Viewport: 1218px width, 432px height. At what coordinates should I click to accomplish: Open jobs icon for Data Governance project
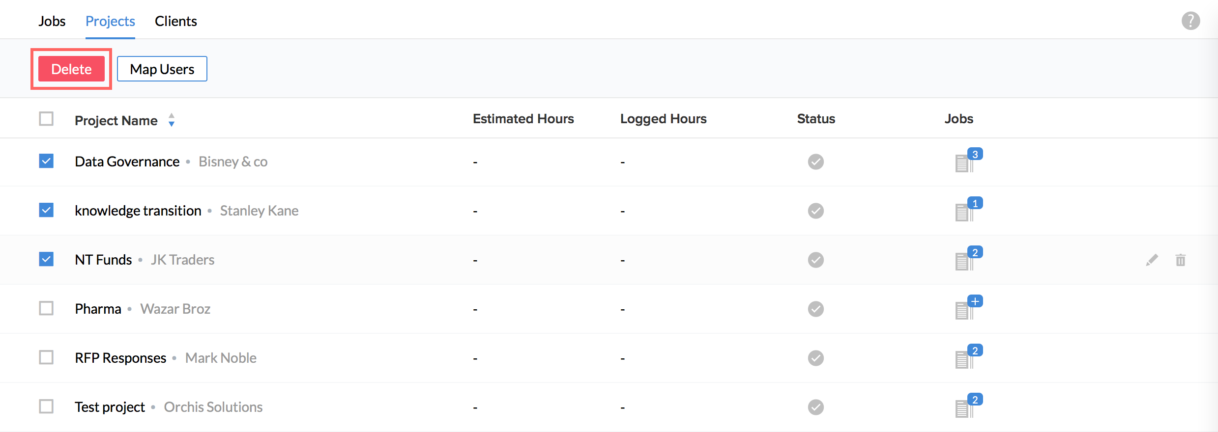tap(964, 162)
